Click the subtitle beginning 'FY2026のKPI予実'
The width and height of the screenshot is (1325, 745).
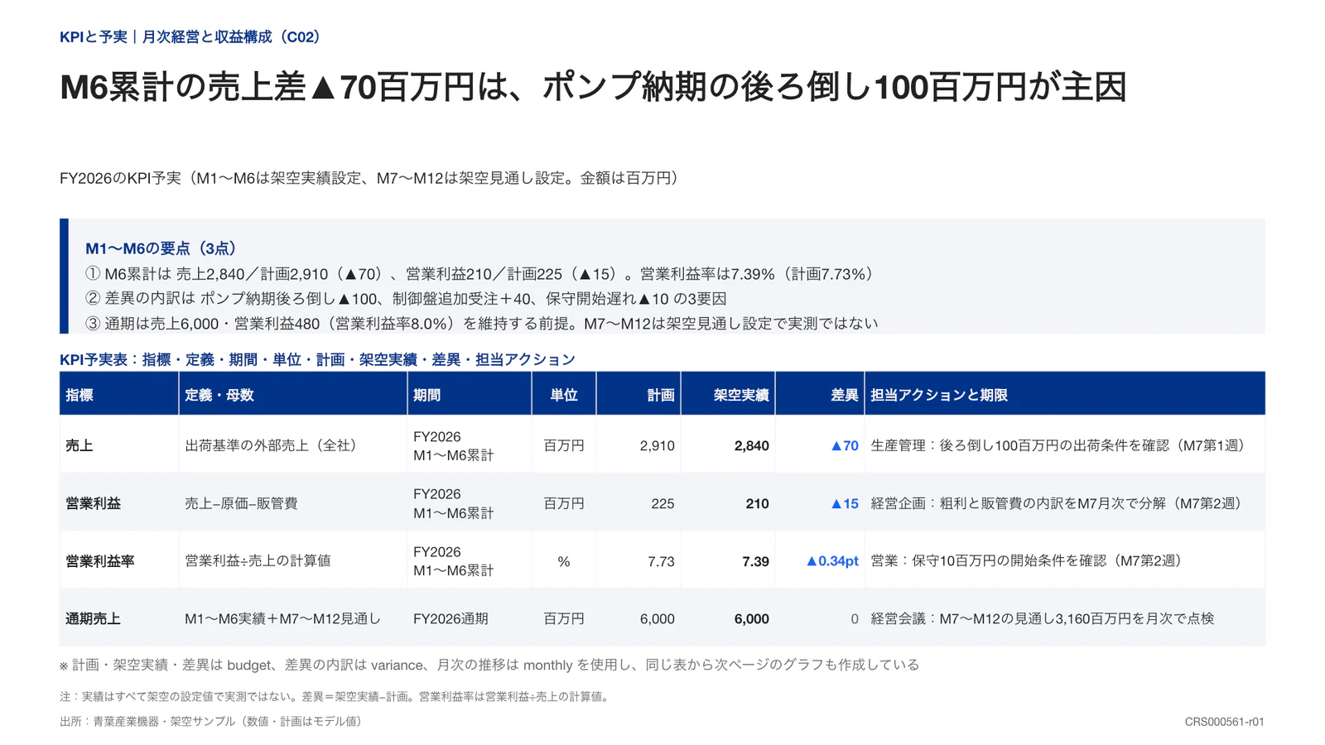click(371, 178)
